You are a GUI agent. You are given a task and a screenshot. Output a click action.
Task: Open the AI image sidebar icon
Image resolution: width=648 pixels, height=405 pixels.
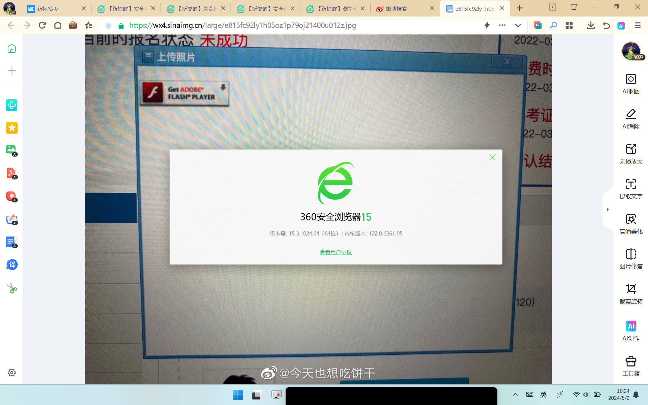12,150
